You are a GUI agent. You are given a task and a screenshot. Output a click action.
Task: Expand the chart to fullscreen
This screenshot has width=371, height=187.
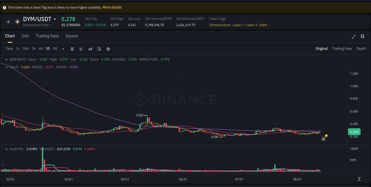(353, 37)
